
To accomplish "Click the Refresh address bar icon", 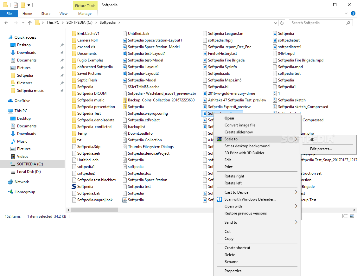I will click(x=282, y=23).
